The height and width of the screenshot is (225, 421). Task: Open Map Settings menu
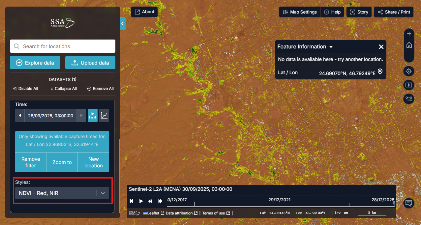[x=300, y=12]
